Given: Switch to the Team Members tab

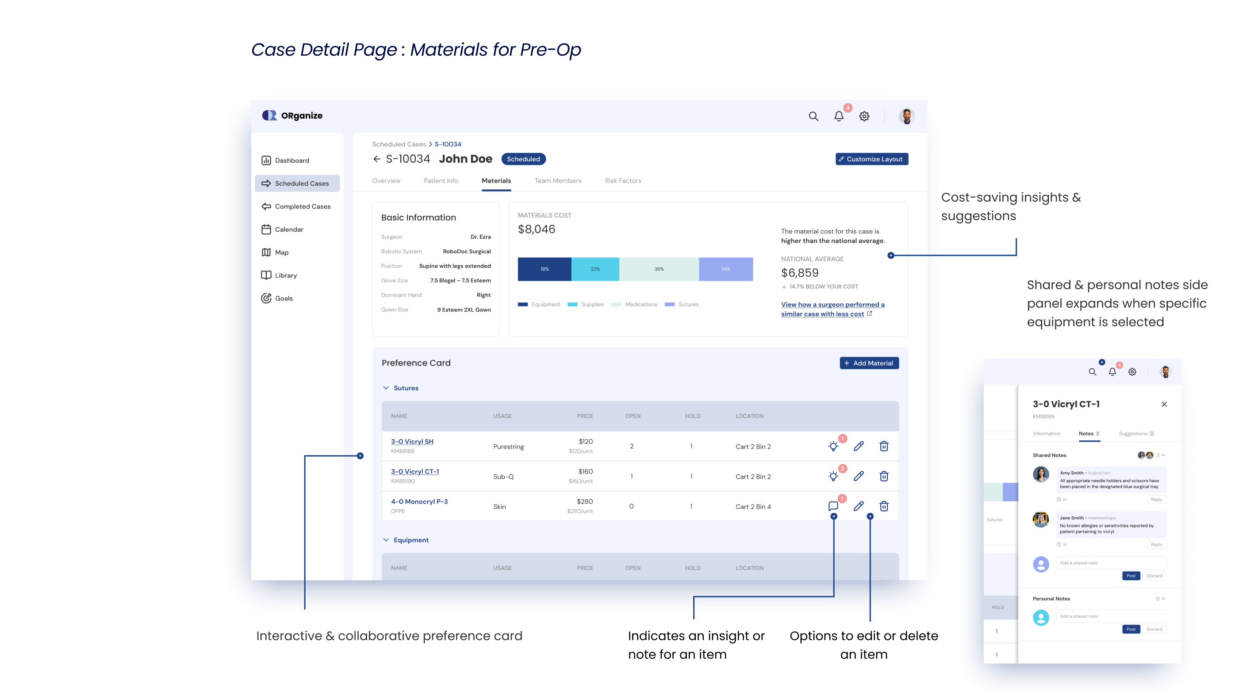Looking at the screenshot, I should 558,180.
